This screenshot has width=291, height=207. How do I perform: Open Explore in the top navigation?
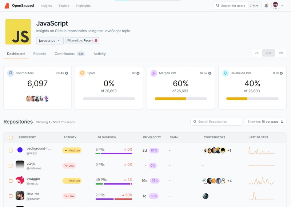[64, 6]
